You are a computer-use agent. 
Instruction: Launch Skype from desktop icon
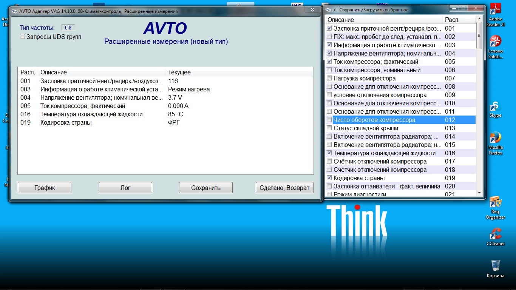point(495,107)
